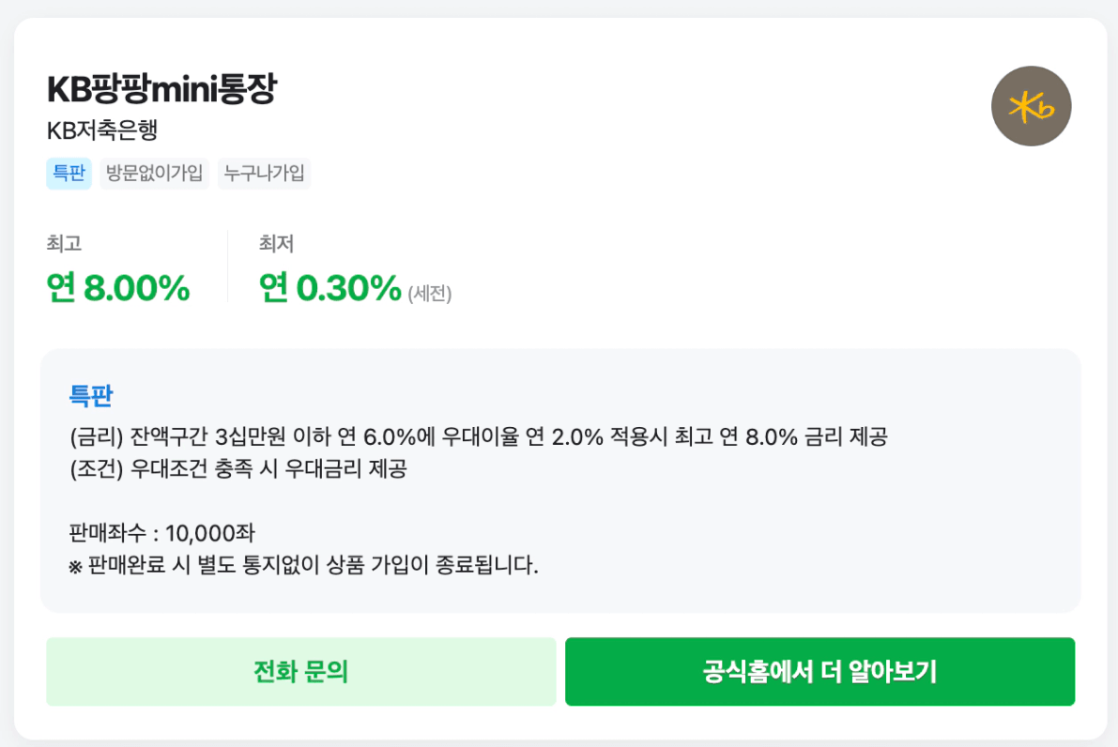Click the ※ symbol before 판매완료

[76, 567]
